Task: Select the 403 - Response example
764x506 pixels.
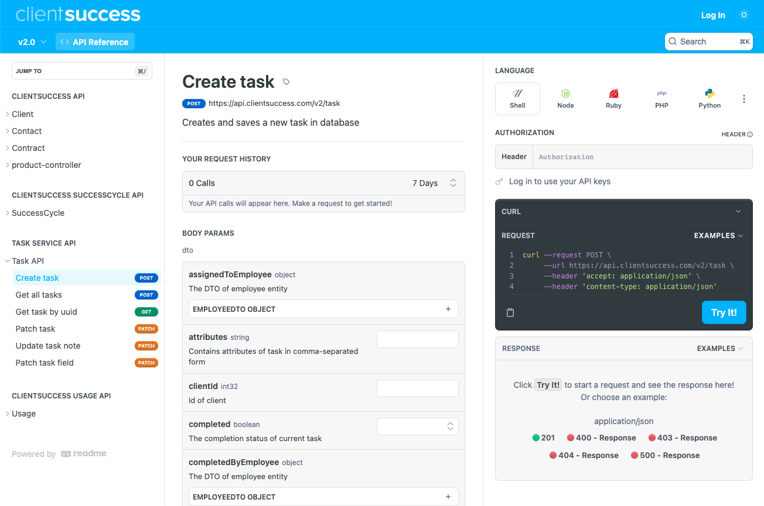Action: click(x=683, y=438)
